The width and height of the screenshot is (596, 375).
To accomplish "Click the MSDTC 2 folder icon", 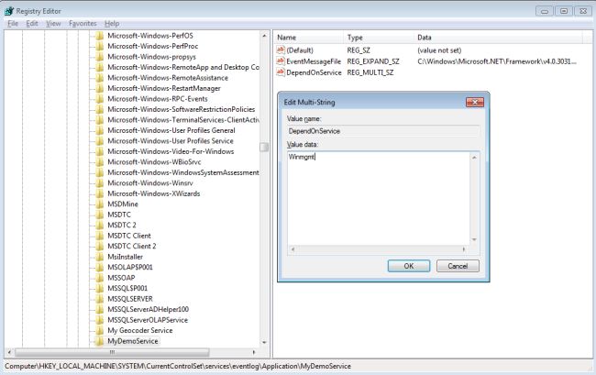I will point(100,225).
